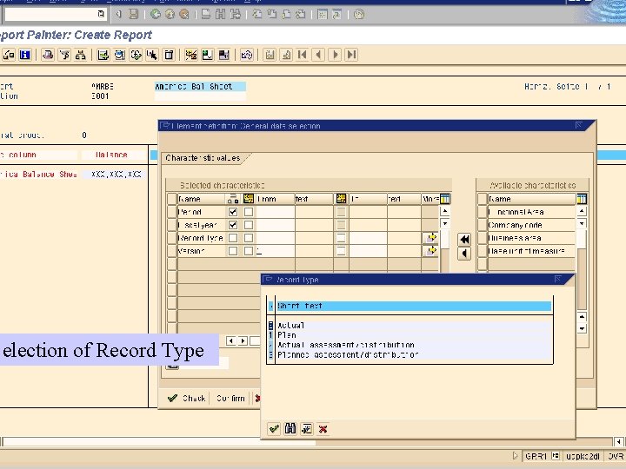Cancel the Record Type popup with red X
Image resolution: width=626 pixels, height=469 pixels.
coord(323,429)
